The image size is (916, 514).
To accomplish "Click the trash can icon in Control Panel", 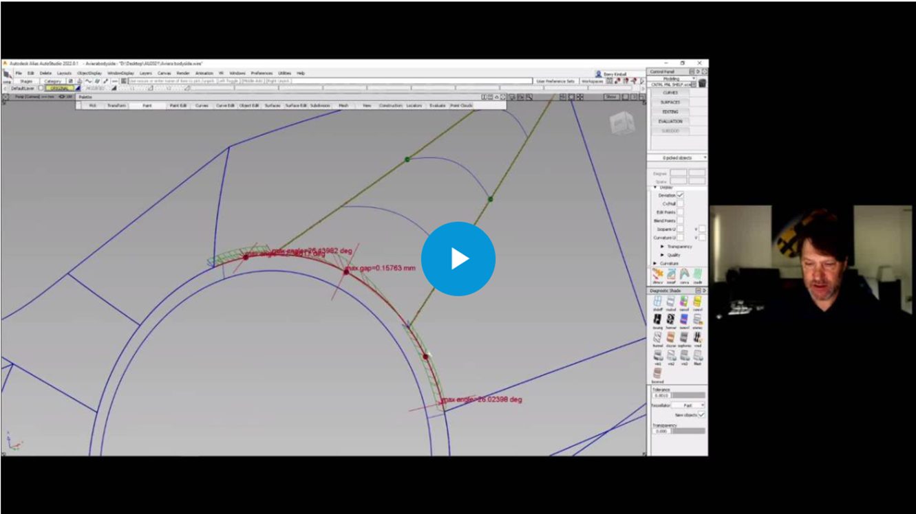I will click(x=702, y=84).
